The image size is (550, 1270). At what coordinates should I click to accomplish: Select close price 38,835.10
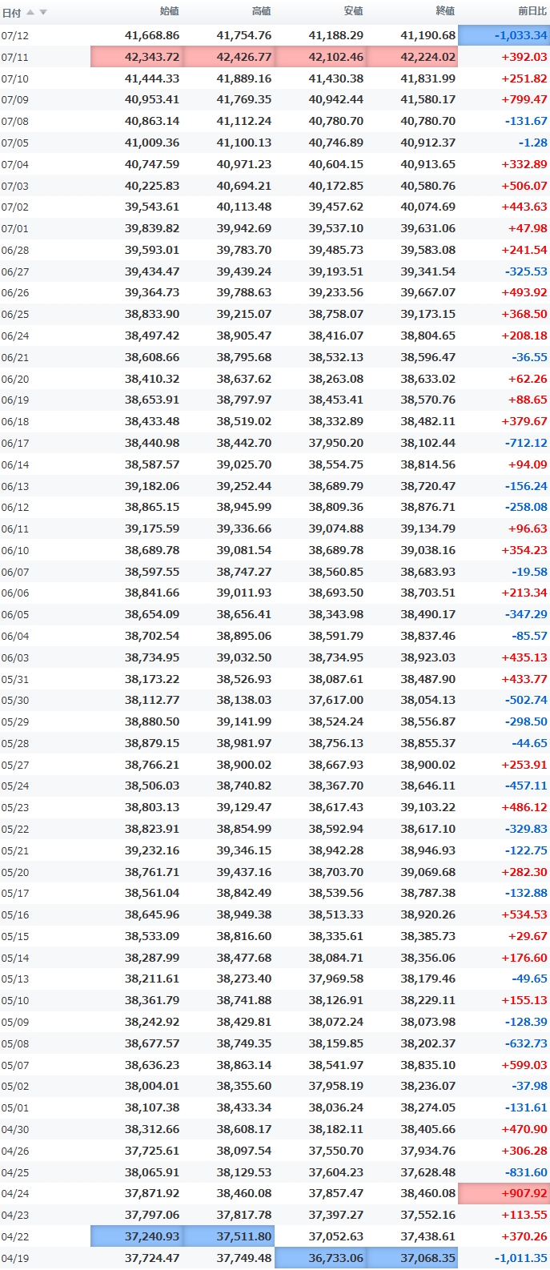[428, 1065]
